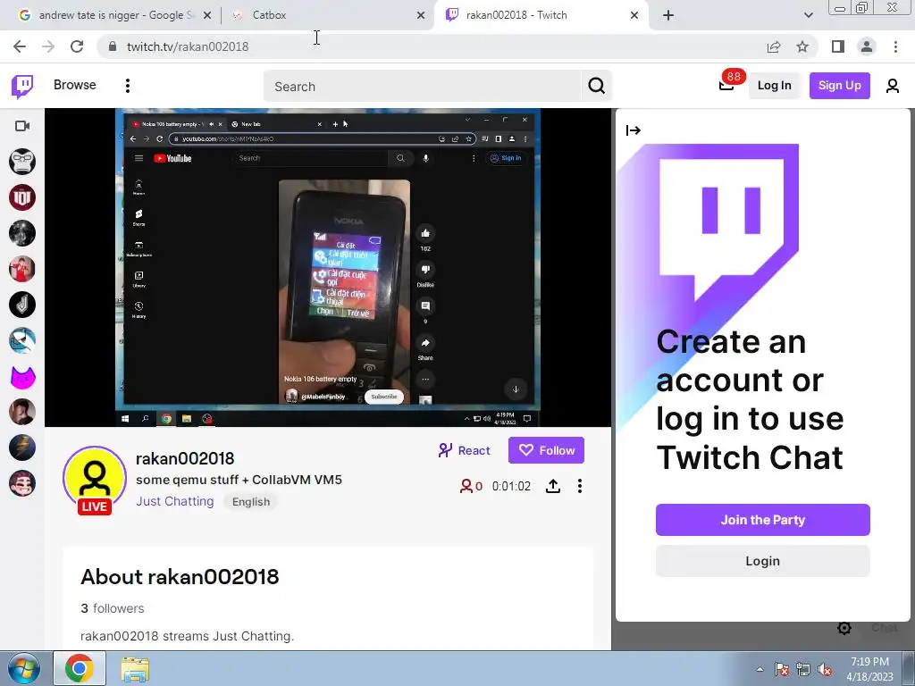Toggle the browser side panel icon
The height and width of the screenshot is (686, 915).
point(838,46)
